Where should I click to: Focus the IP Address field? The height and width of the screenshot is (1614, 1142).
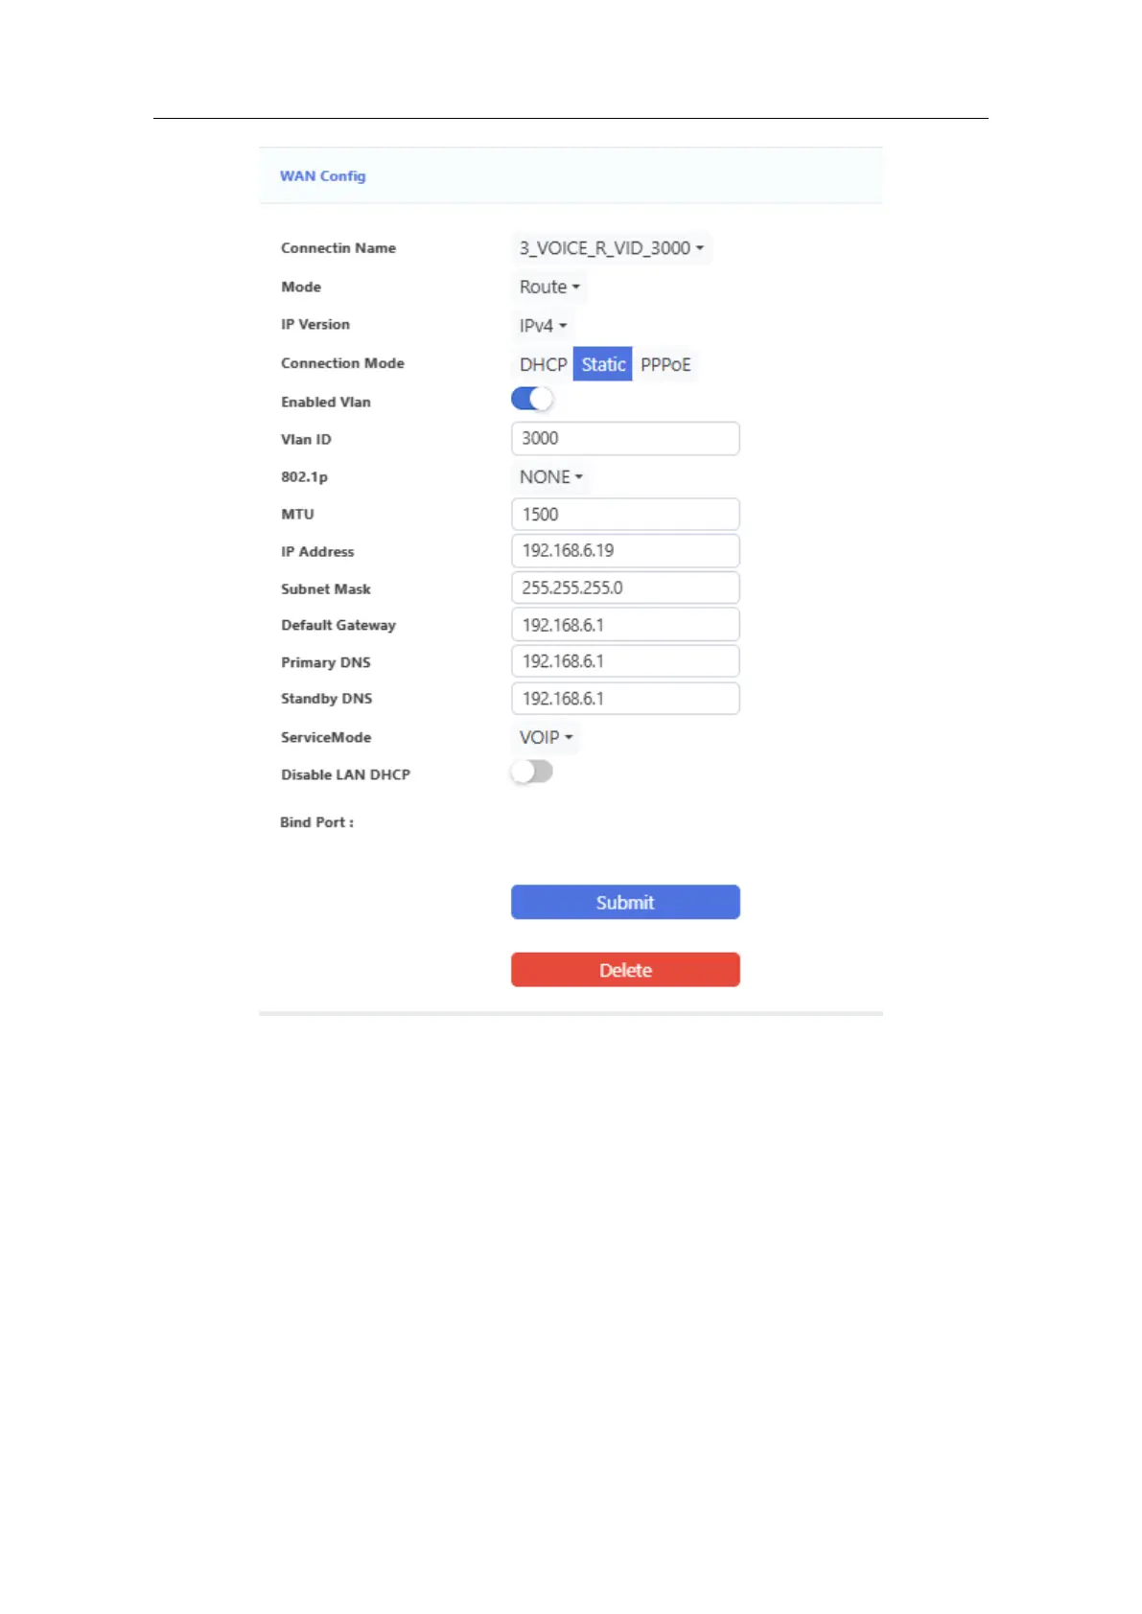(x=625, y=551)
